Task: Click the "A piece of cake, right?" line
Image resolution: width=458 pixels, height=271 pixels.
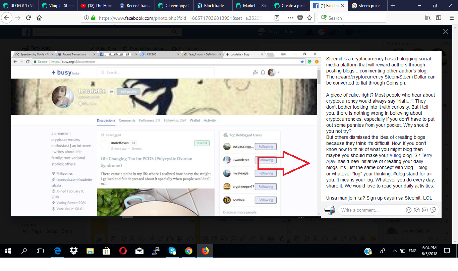Action: pyautogui.click(x=381, y=95)
